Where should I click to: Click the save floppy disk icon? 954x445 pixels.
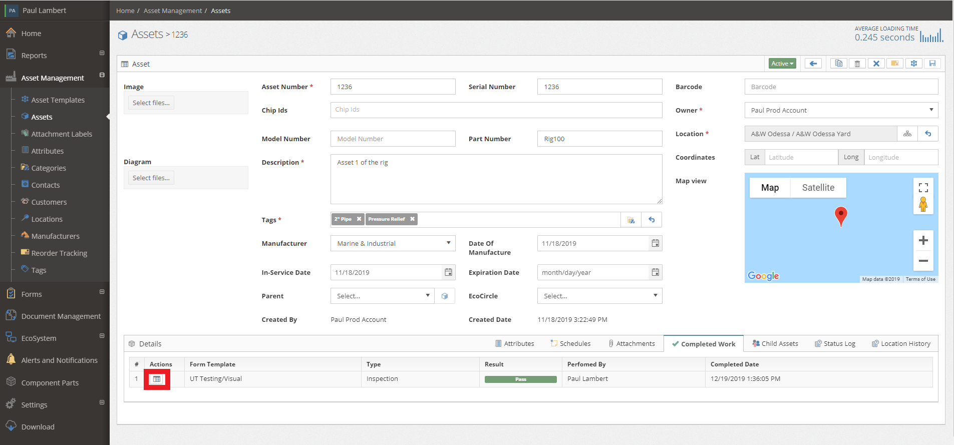(x=932, y=64)
